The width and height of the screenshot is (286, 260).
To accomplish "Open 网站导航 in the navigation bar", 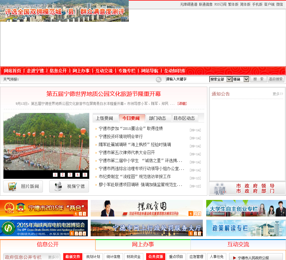I will pyautogui.click(x=150, y=71).
